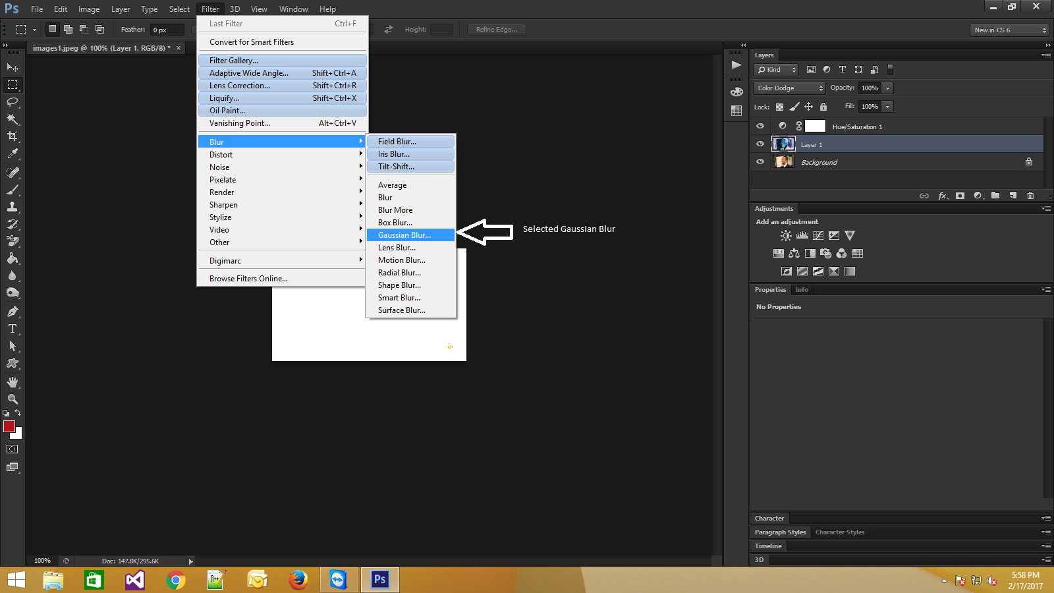This screenshot has width=1054, height=593.
Task: Open Filter Gallery
Action: [282, 61]
